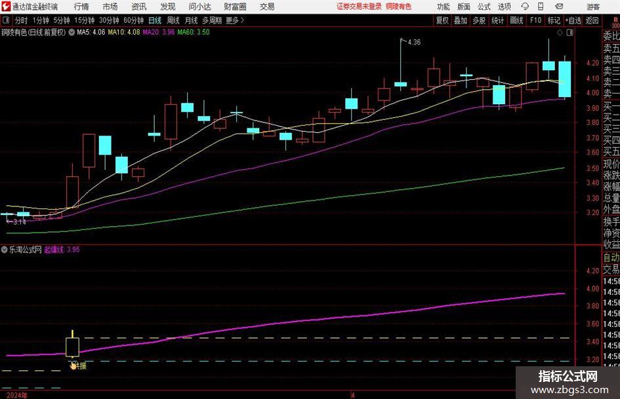This screenshot has height=399, width=620.
Task: Click the 游客 guest account label
Action: [x=593, y=7]
